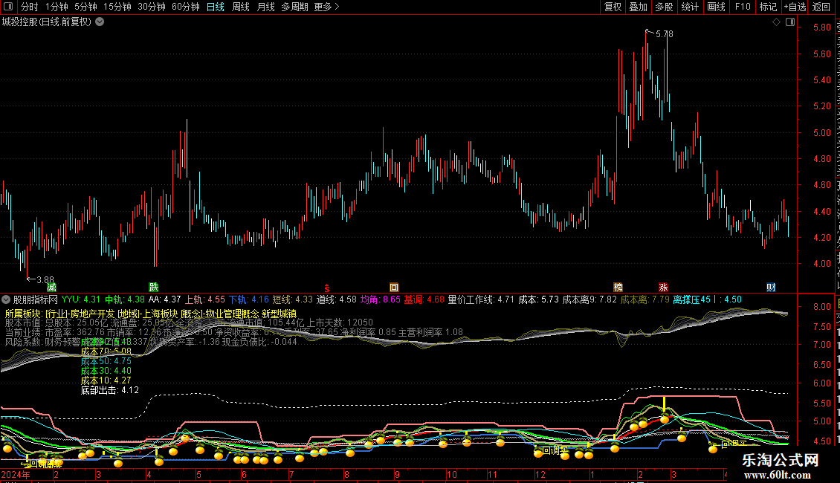This screenshot has width=840, height=483.
Task: Click month 9 on the time axis
Action: (397, 474)
